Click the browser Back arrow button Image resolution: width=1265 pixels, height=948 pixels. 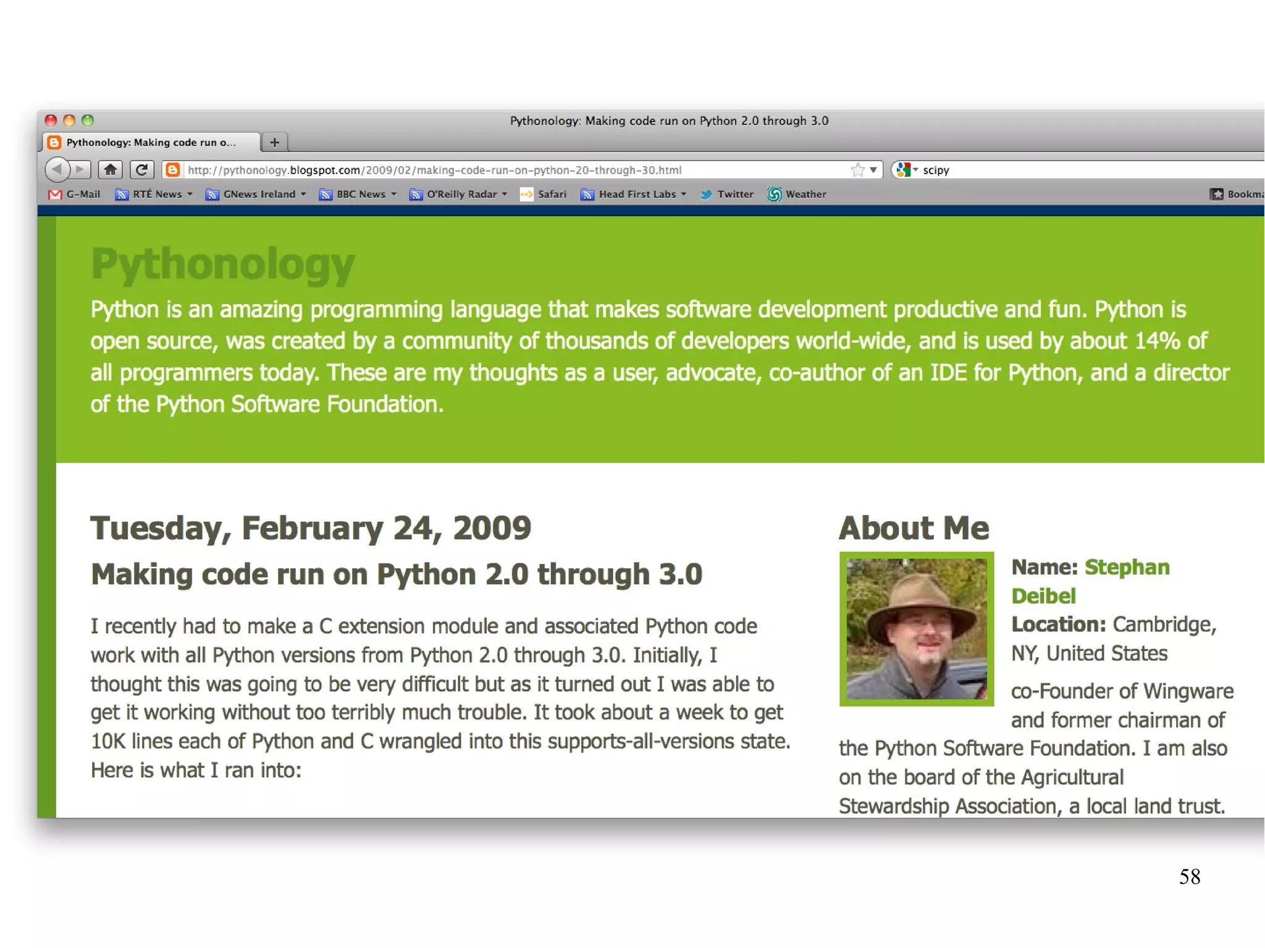click(57, 169)
